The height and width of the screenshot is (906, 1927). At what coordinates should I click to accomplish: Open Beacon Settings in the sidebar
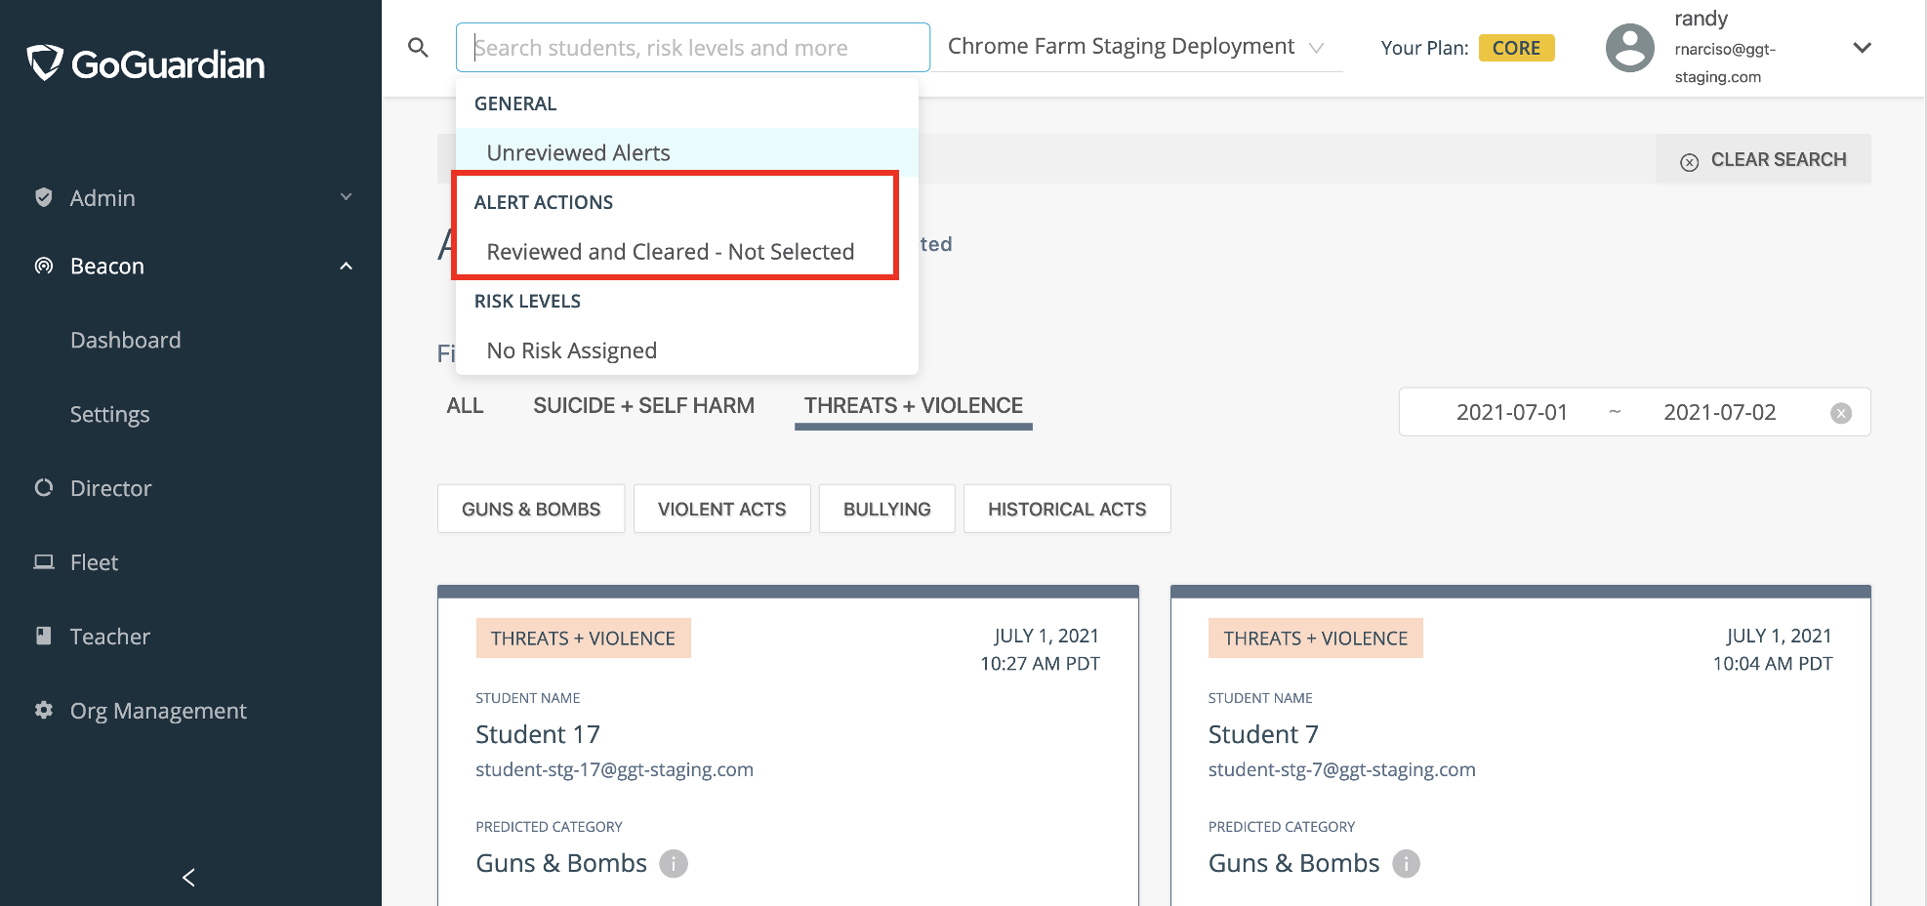pyautogui.click(x=110, y=414)
